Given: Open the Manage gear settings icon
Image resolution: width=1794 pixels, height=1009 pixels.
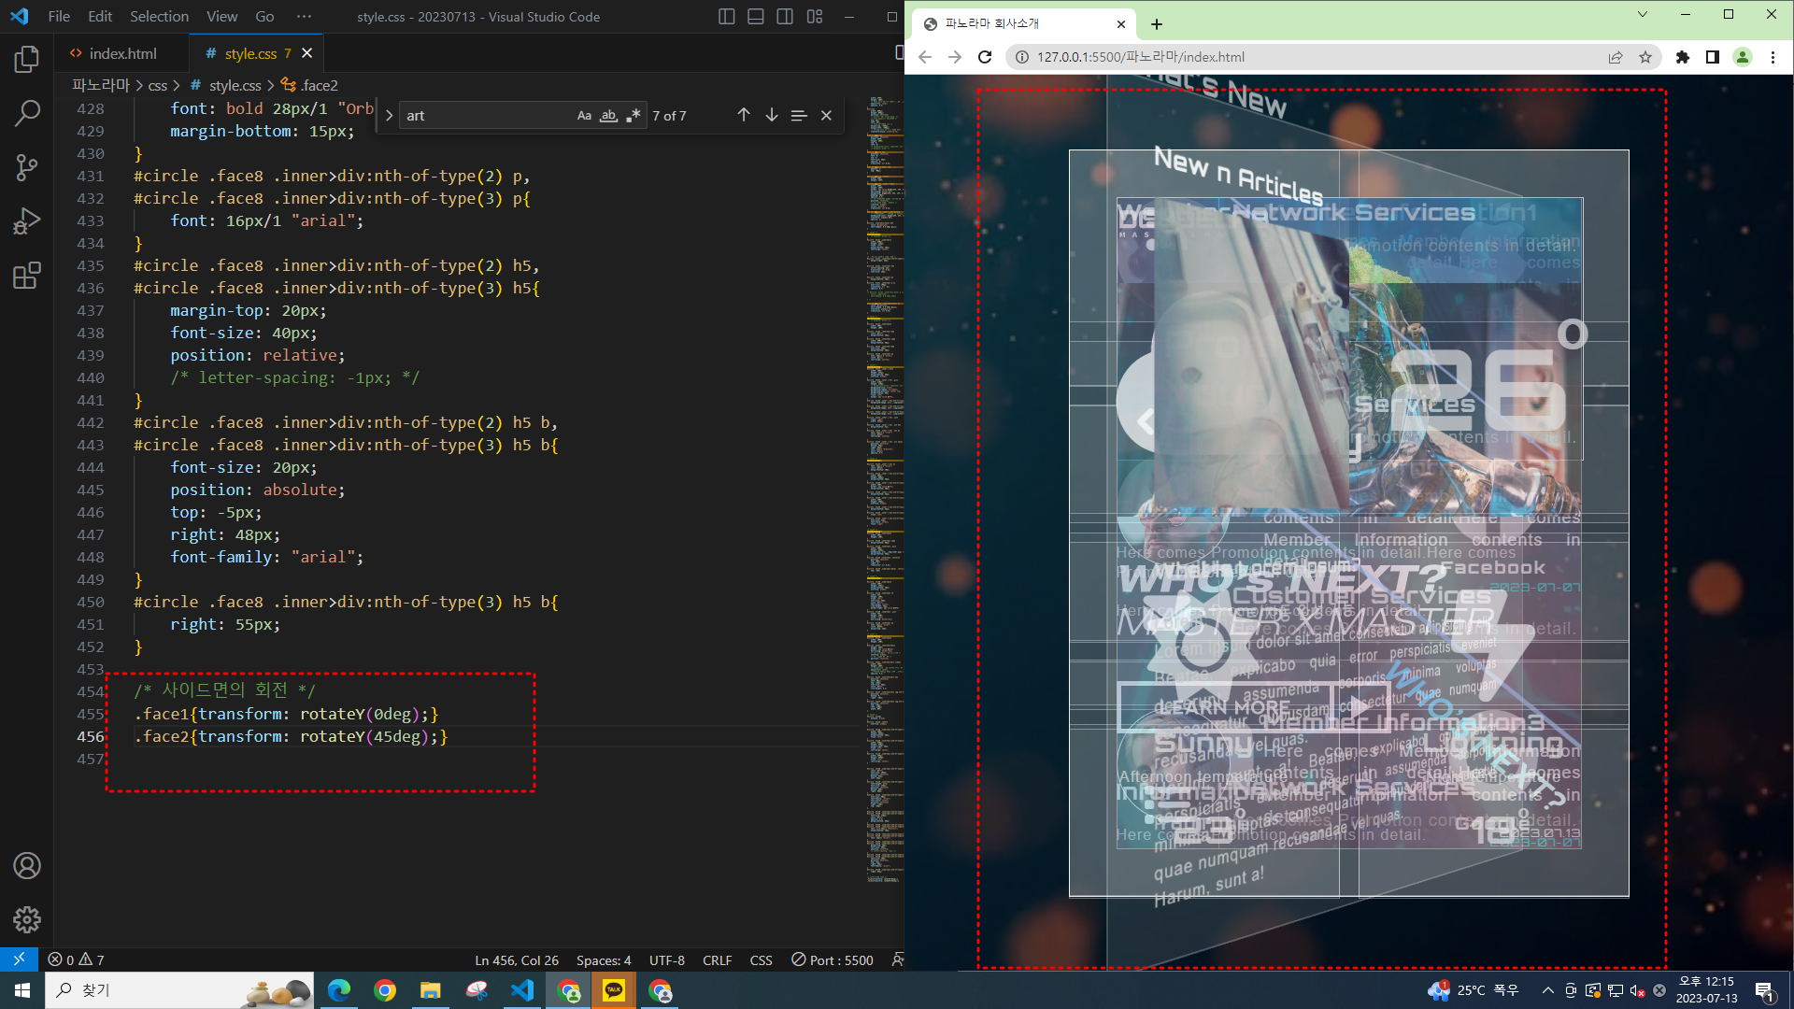Looking at the screenshot, I should tap(27, 919).
